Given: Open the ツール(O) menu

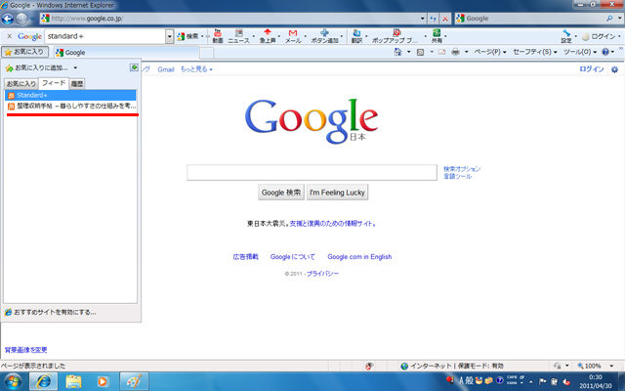Looking at the screenshot, I should click(x=580, y=52).
